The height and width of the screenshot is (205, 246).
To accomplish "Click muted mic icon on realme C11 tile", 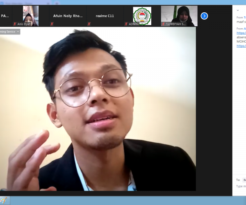I will pyautogui.click(x=89, y=24).
